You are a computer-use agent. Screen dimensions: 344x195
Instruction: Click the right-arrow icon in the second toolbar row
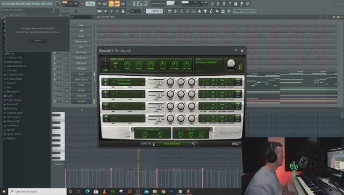click(x=105, y=11)
